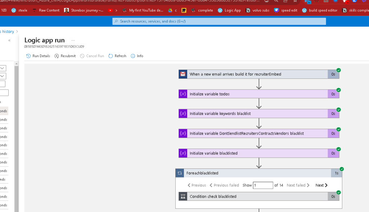
Task: Click green success check on Gmail trigger
Action: coord(338,70)
